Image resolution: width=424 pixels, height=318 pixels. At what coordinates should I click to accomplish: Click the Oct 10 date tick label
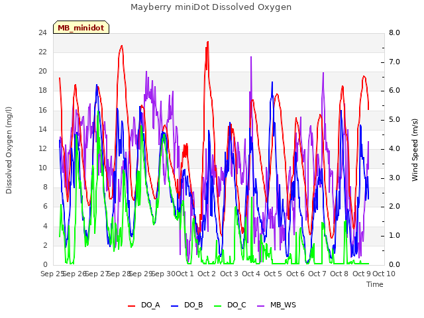click(384, 274)
